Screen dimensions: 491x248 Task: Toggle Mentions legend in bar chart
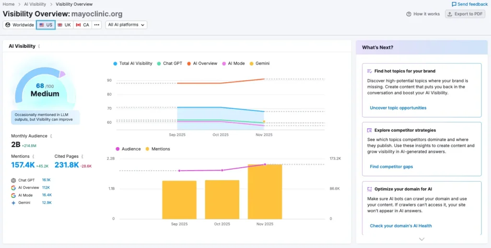[x=157, y=149]
